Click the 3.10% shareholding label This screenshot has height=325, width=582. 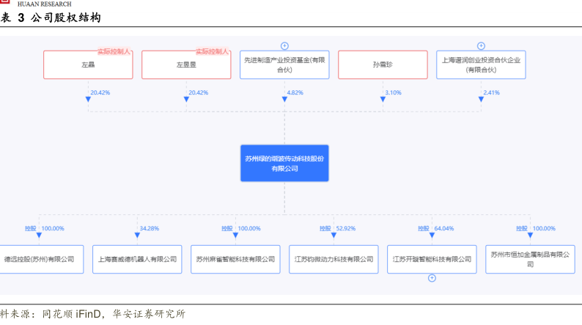pos(393,92)
